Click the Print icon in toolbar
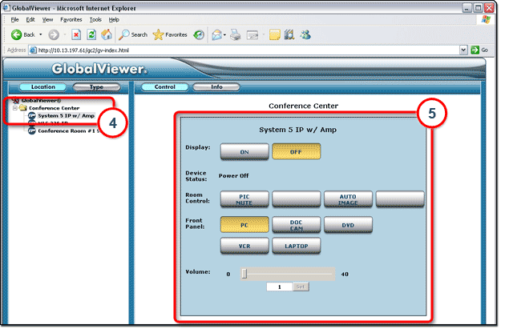 click(236, 34)
